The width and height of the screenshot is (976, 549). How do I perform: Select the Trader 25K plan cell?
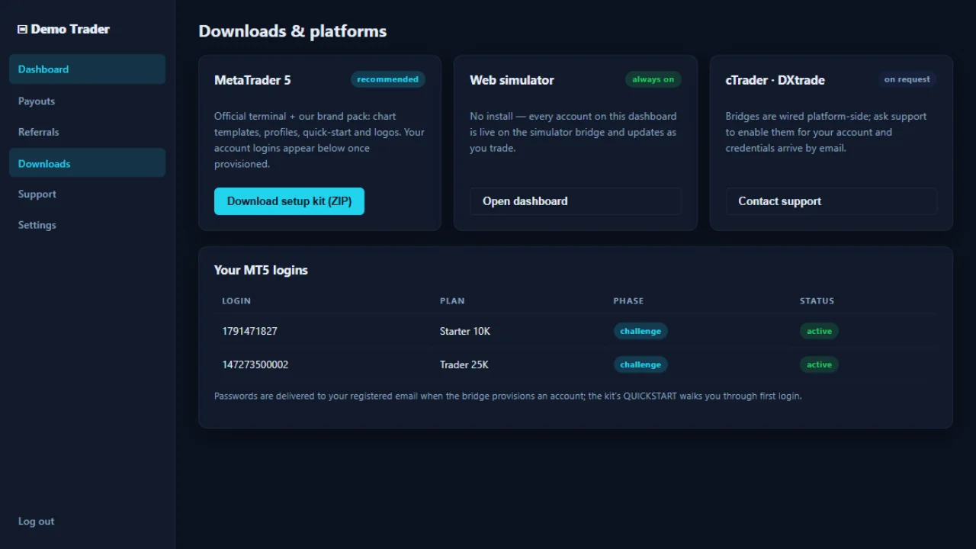point(464,364)
